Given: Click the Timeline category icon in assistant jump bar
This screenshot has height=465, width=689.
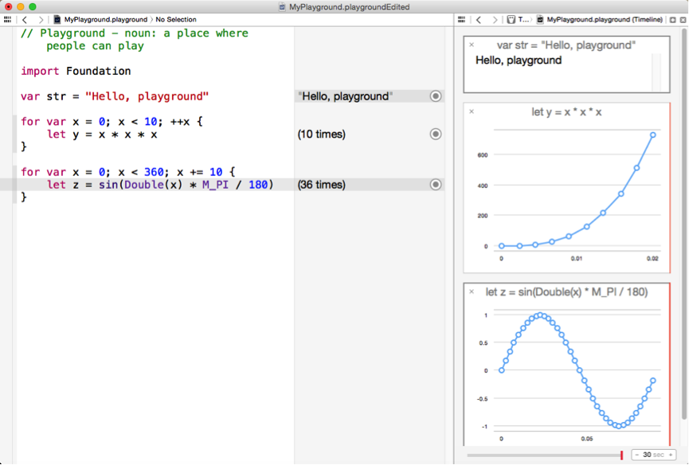Looking at the screenshot, I should pos(511,19).
